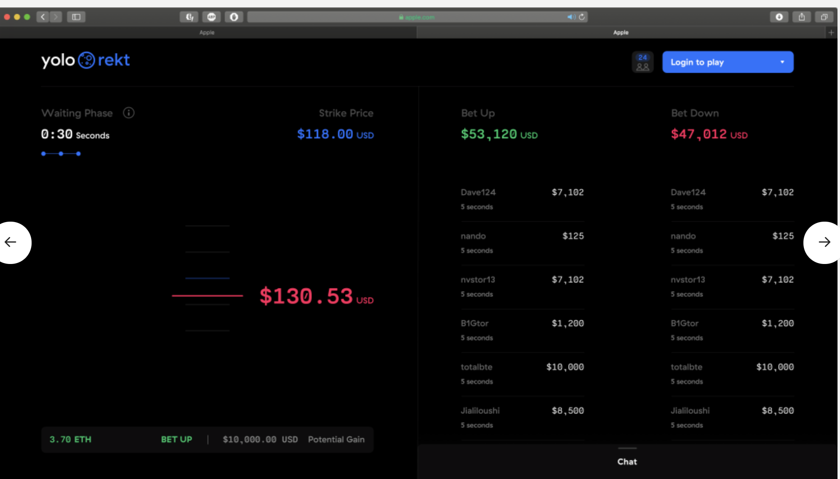Switch to the first Apple tab

[x=207, y=32]
